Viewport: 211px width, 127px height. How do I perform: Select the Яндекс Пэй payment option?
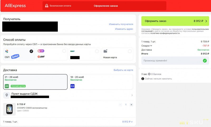tap(51, 54)
